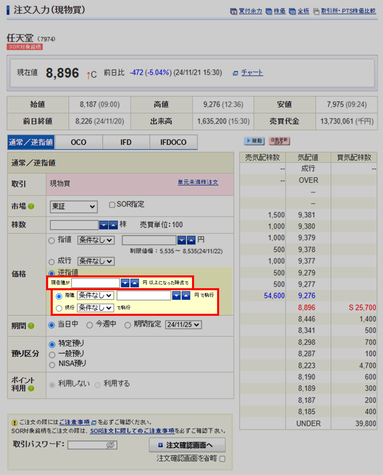383x475 pixels.
Task: Decrease the 逆指値 trigger price 現在値が
Action: (x=125, y=283)
